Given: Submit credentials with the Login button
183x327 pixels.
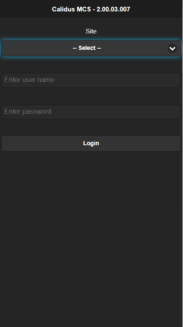Looking at the screenshot, I should coord(91,144).
